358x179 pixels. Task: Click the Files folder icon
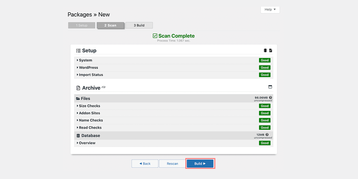coord(78,99)
